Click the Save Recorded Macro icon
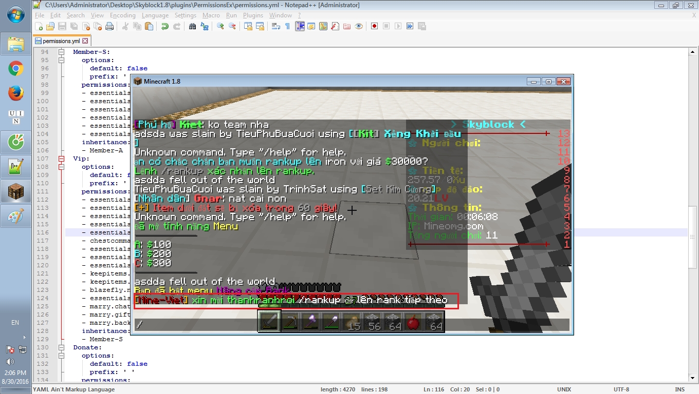The width and height of the screenshot is (699, 394). (x=421, y=26)
